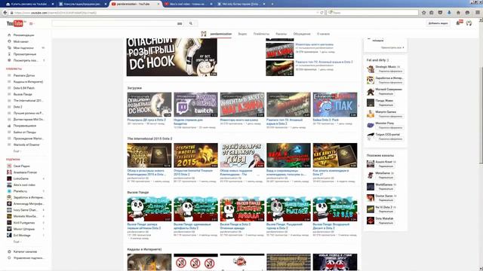Open the Immortal Treasure 2015 video thumbnail
The width and height of the screenshot is (483, 271).
tap(195, 155)
